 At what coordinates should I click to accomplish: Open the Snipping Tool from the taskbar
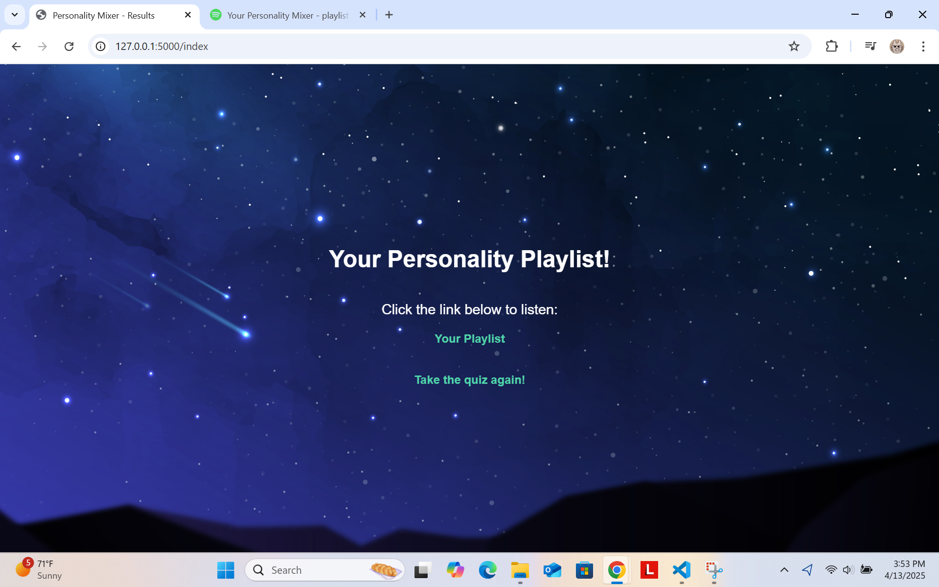[714, 569]
